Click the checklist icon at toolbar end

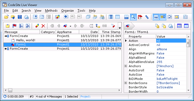pos(185,17)
